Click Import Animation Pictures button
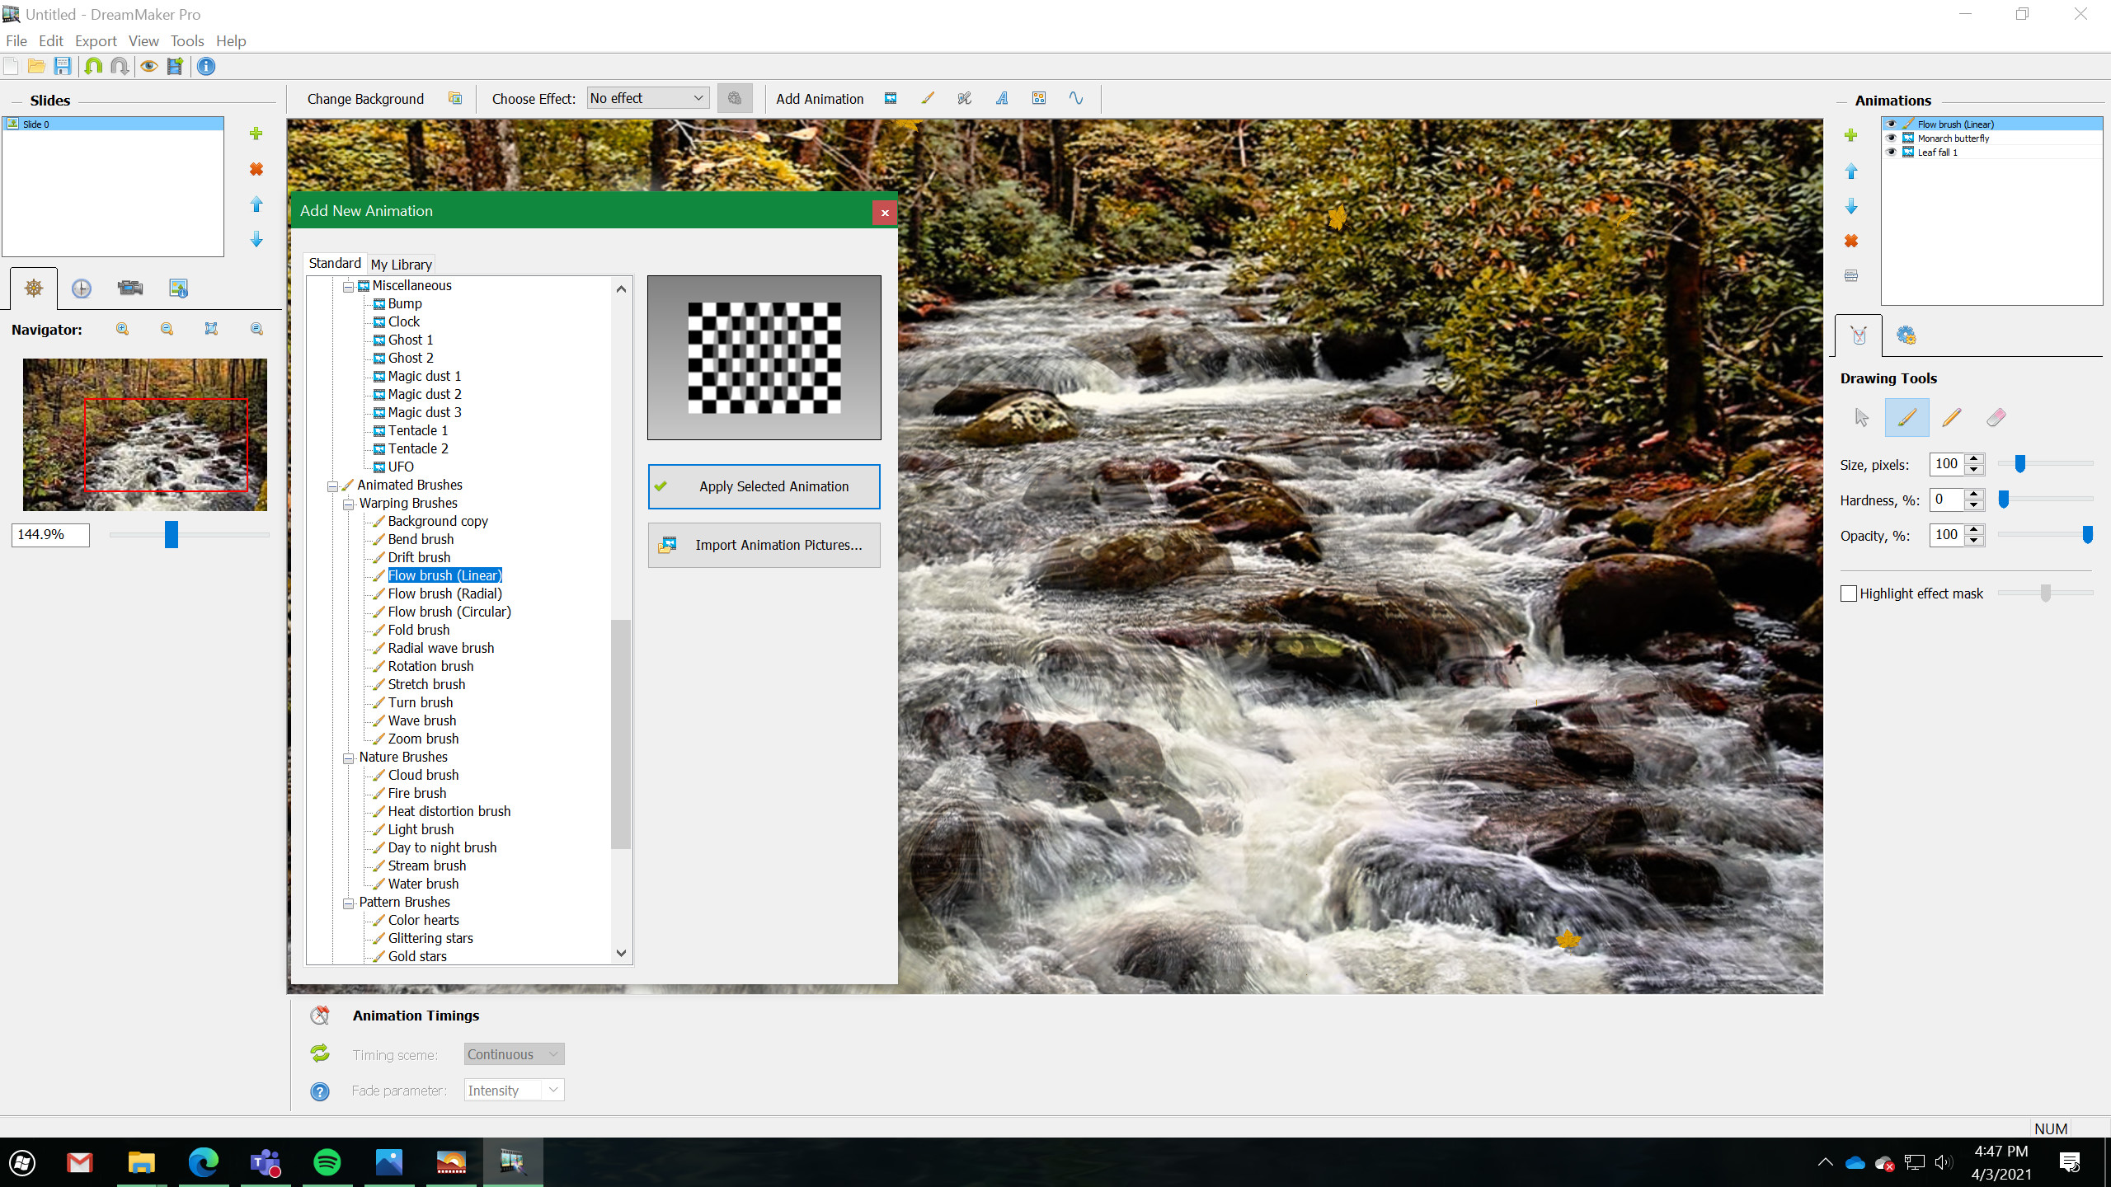2111x1187 pixels. point(763,545)
